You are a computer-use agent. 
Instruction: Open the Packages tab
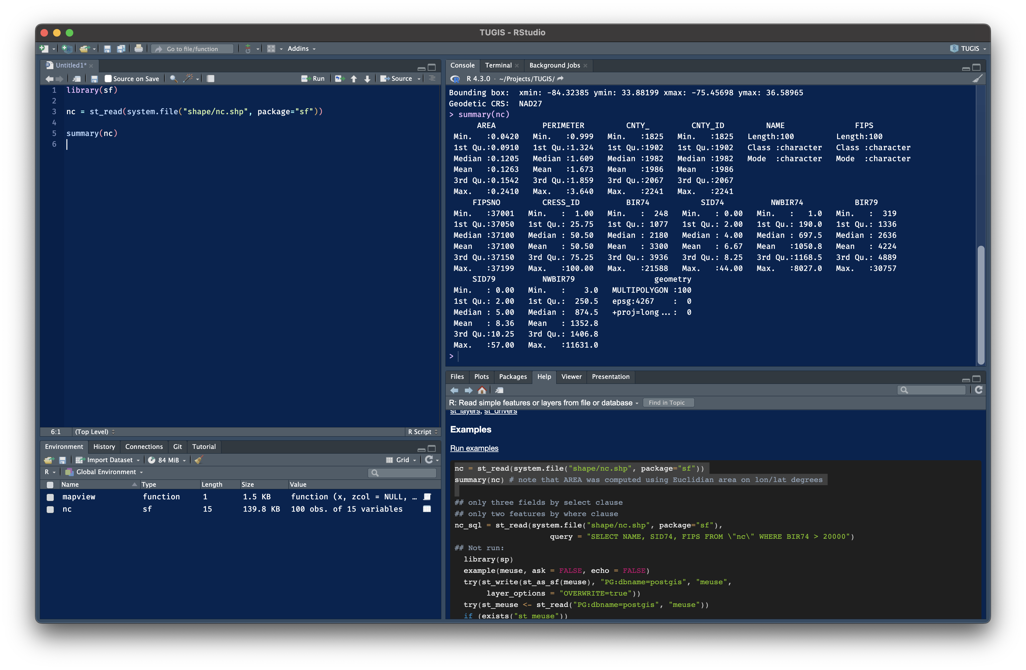click(513, 376)
